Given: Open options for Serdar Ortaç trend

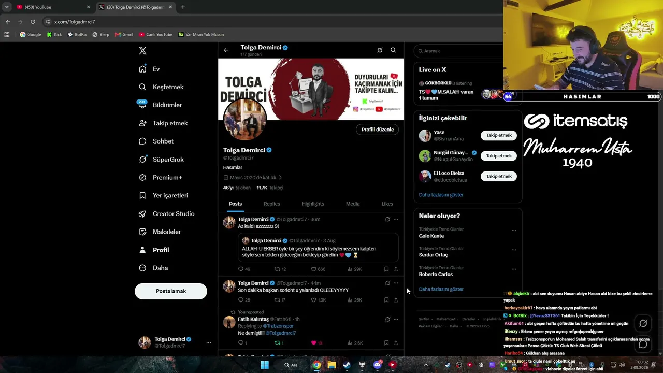Looking at the screenshot, I should point(514,250).
